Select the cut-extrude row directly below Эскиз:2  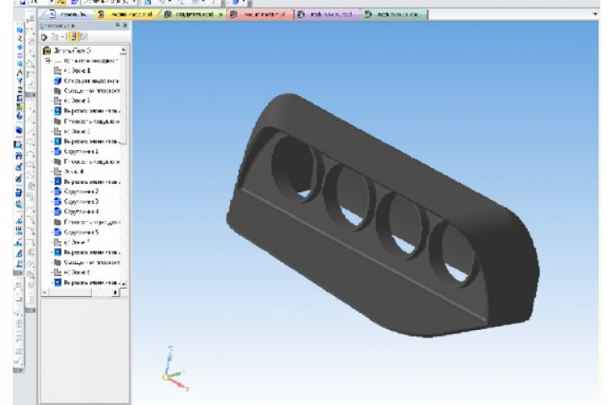[x=86, y=111]
